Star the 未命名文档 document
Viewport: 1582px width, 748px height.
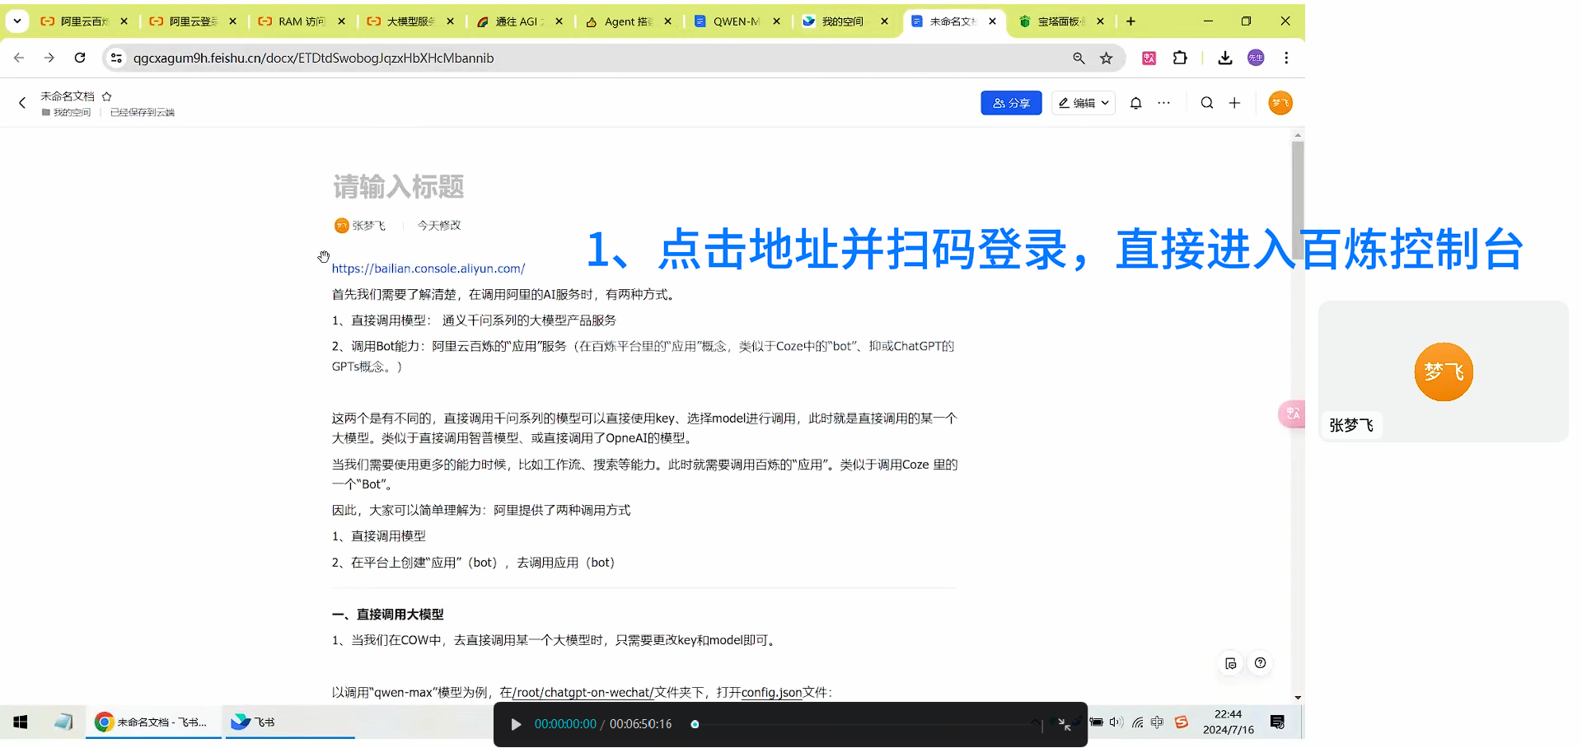(106, 96)
